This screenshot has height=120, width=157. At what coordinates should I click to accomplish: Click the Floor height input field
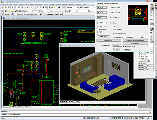click(117, 45)
